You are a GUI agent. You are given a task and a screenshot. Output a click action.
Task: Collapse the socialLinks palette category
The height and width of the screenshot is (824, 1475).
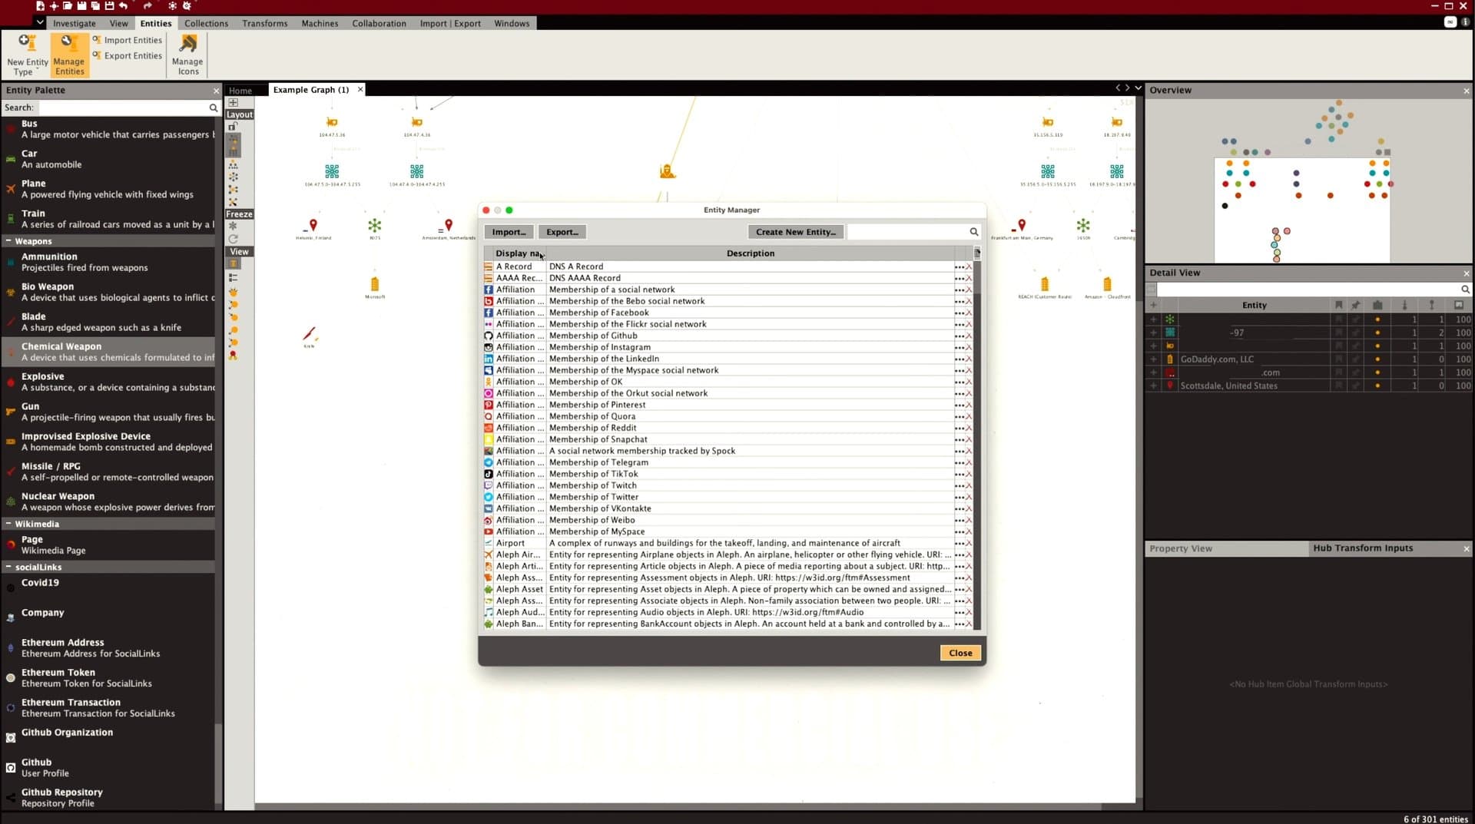8,567
